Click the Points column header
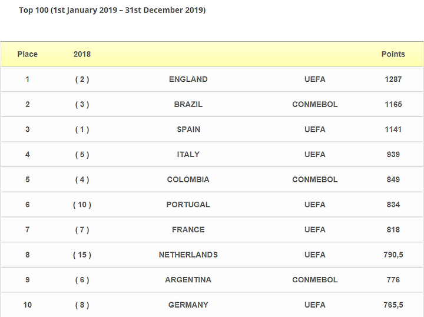 (393, 54)
